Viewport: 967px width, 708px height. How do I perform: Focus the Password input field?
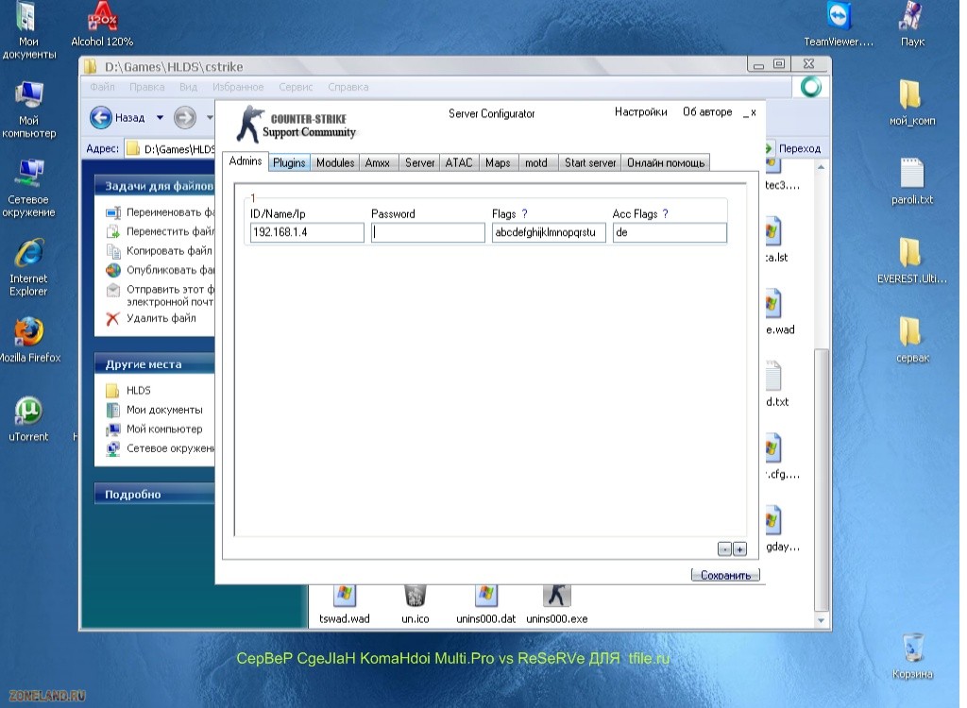coord(428,232)
